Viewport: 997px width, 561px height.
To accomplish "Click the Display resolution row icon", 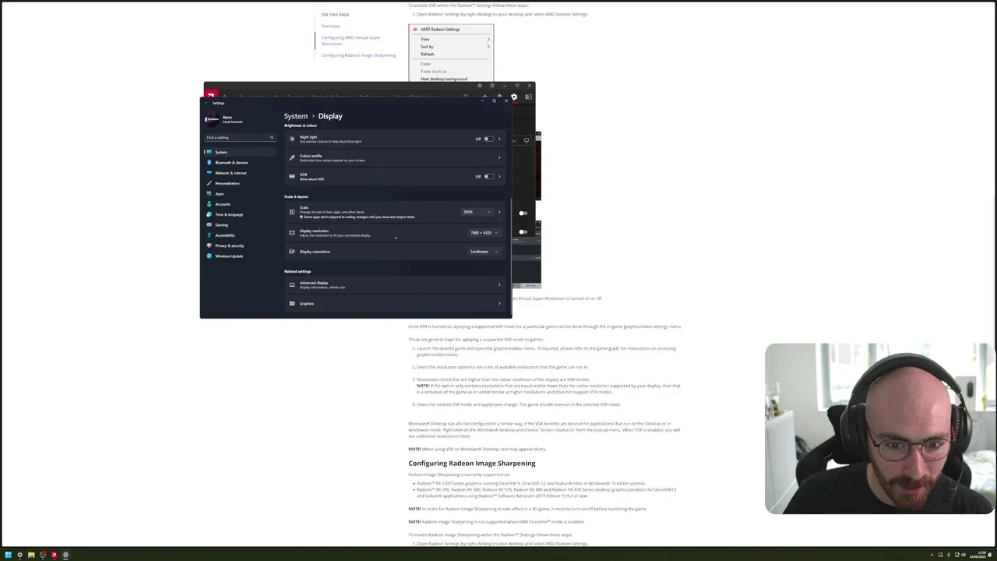I will 292,232.
